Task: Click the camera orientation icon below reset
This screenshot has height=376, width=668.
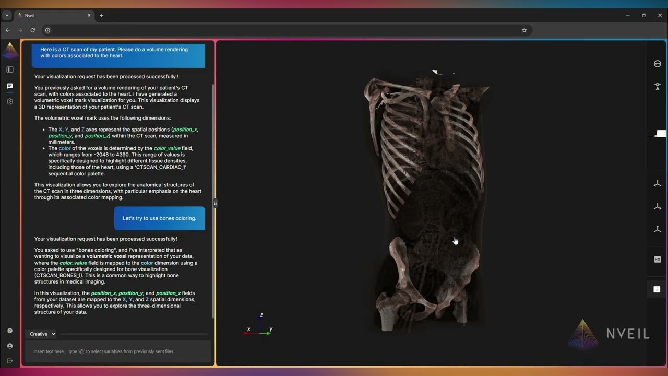Action: (657, 86)
